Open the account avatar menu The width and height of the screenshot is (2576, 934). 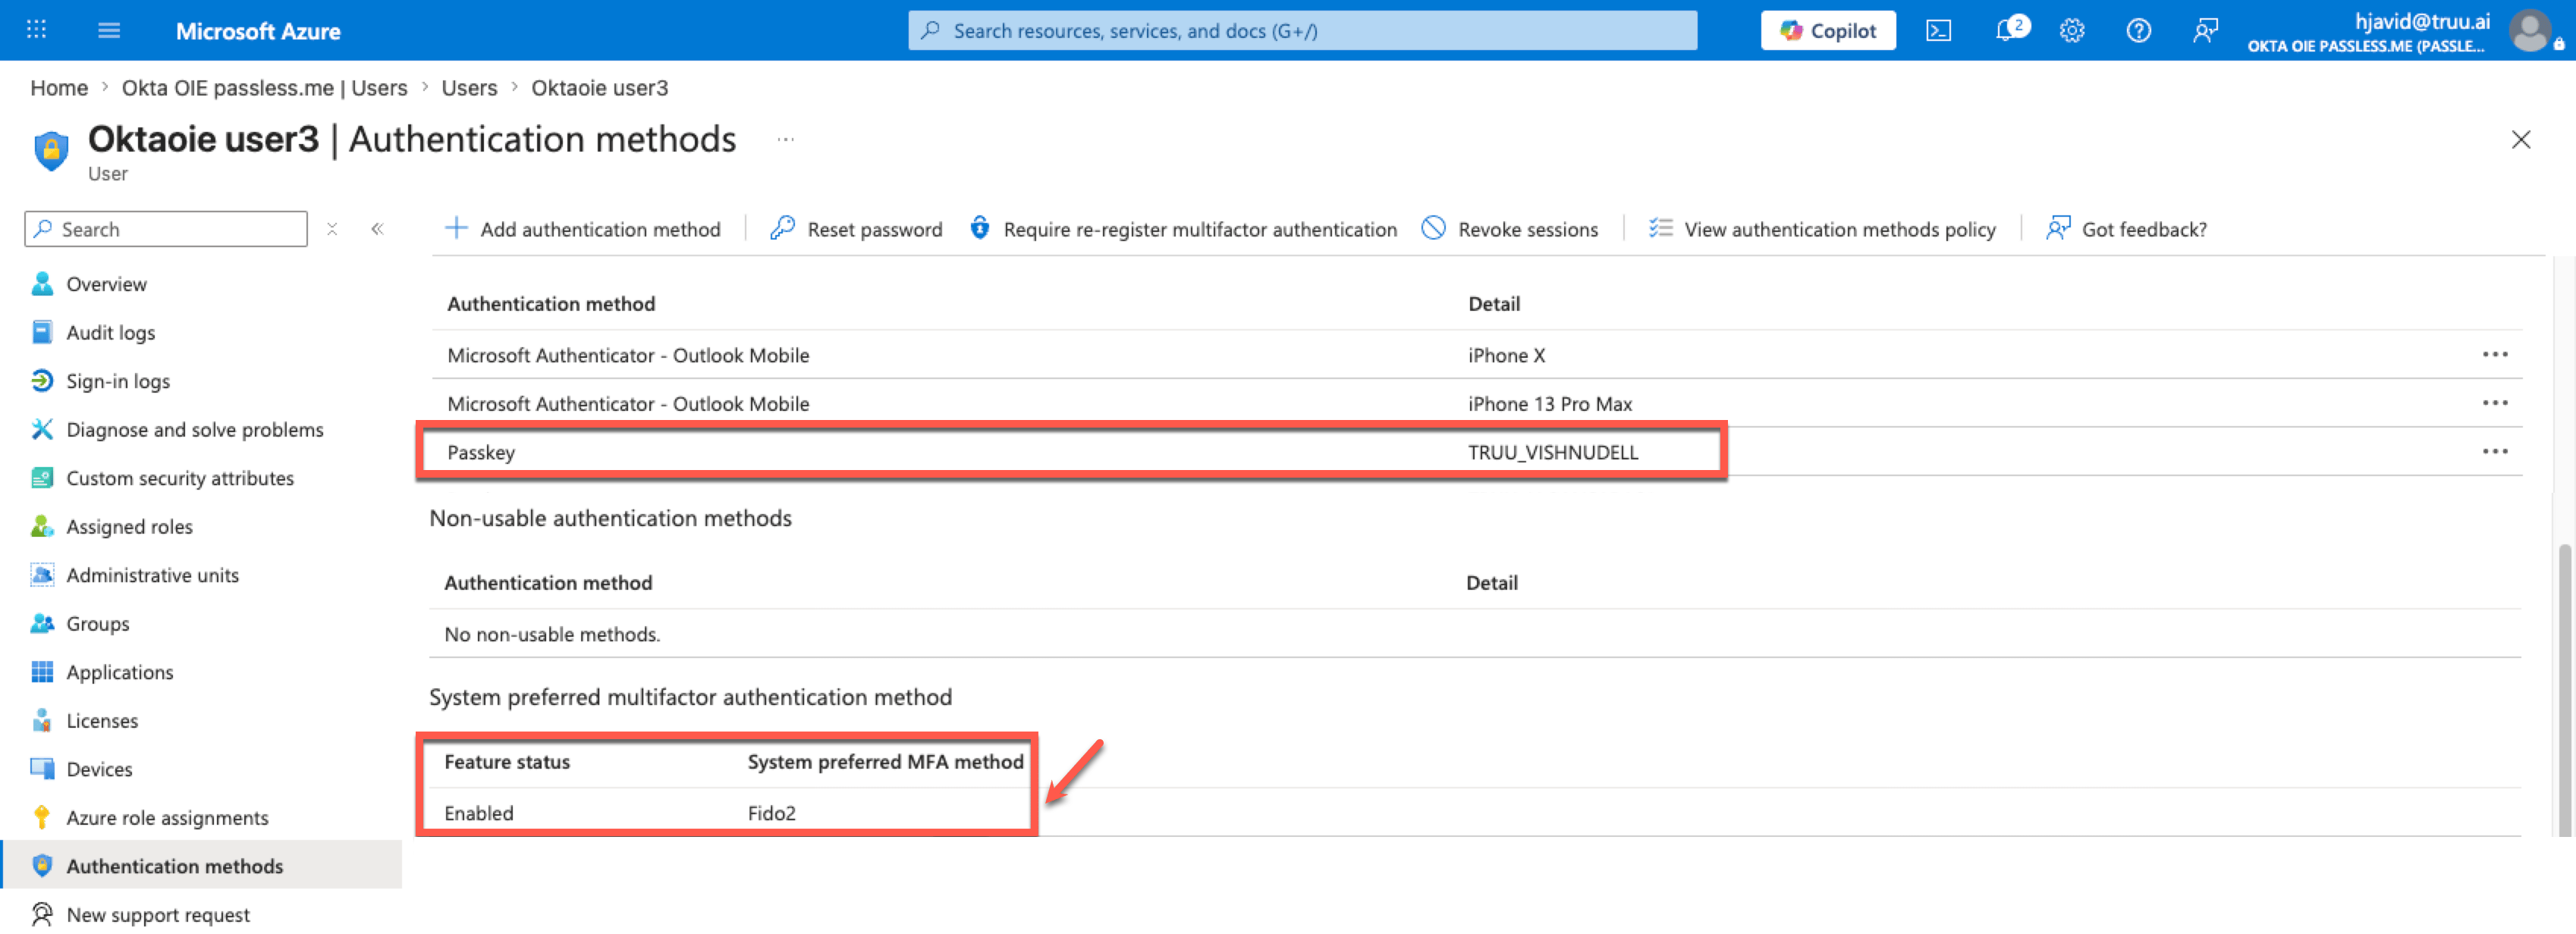tap(2530, 30)
